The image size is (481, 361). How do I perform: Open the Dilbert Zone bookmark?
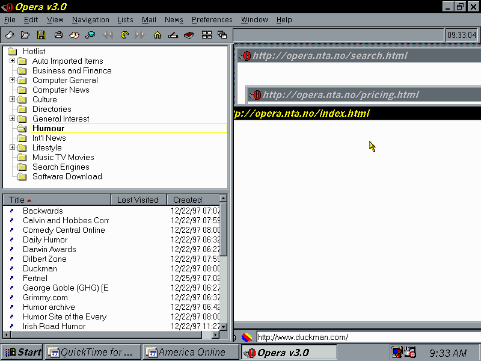(44, 259)
